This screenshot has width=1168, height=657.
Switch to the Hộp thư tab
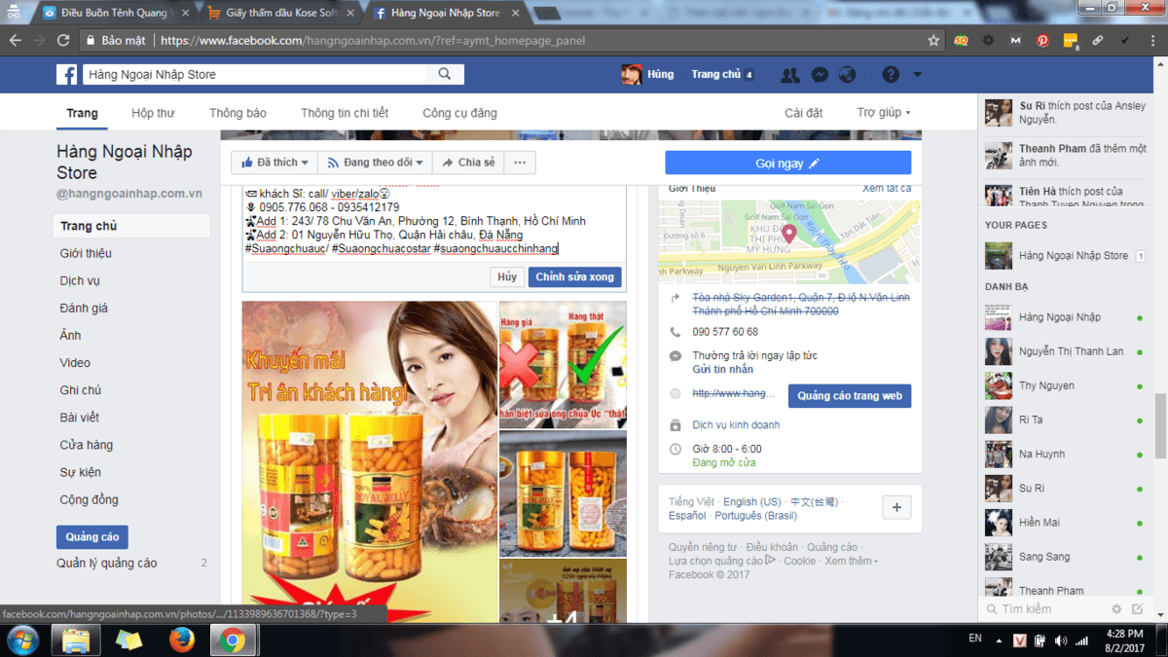coord(153,113)
